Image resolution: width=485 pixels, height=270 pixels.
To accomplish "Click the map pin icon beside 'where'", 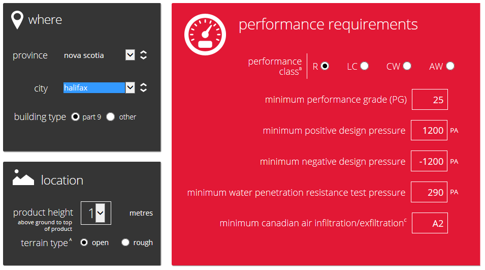I will [x=17, y=20].
